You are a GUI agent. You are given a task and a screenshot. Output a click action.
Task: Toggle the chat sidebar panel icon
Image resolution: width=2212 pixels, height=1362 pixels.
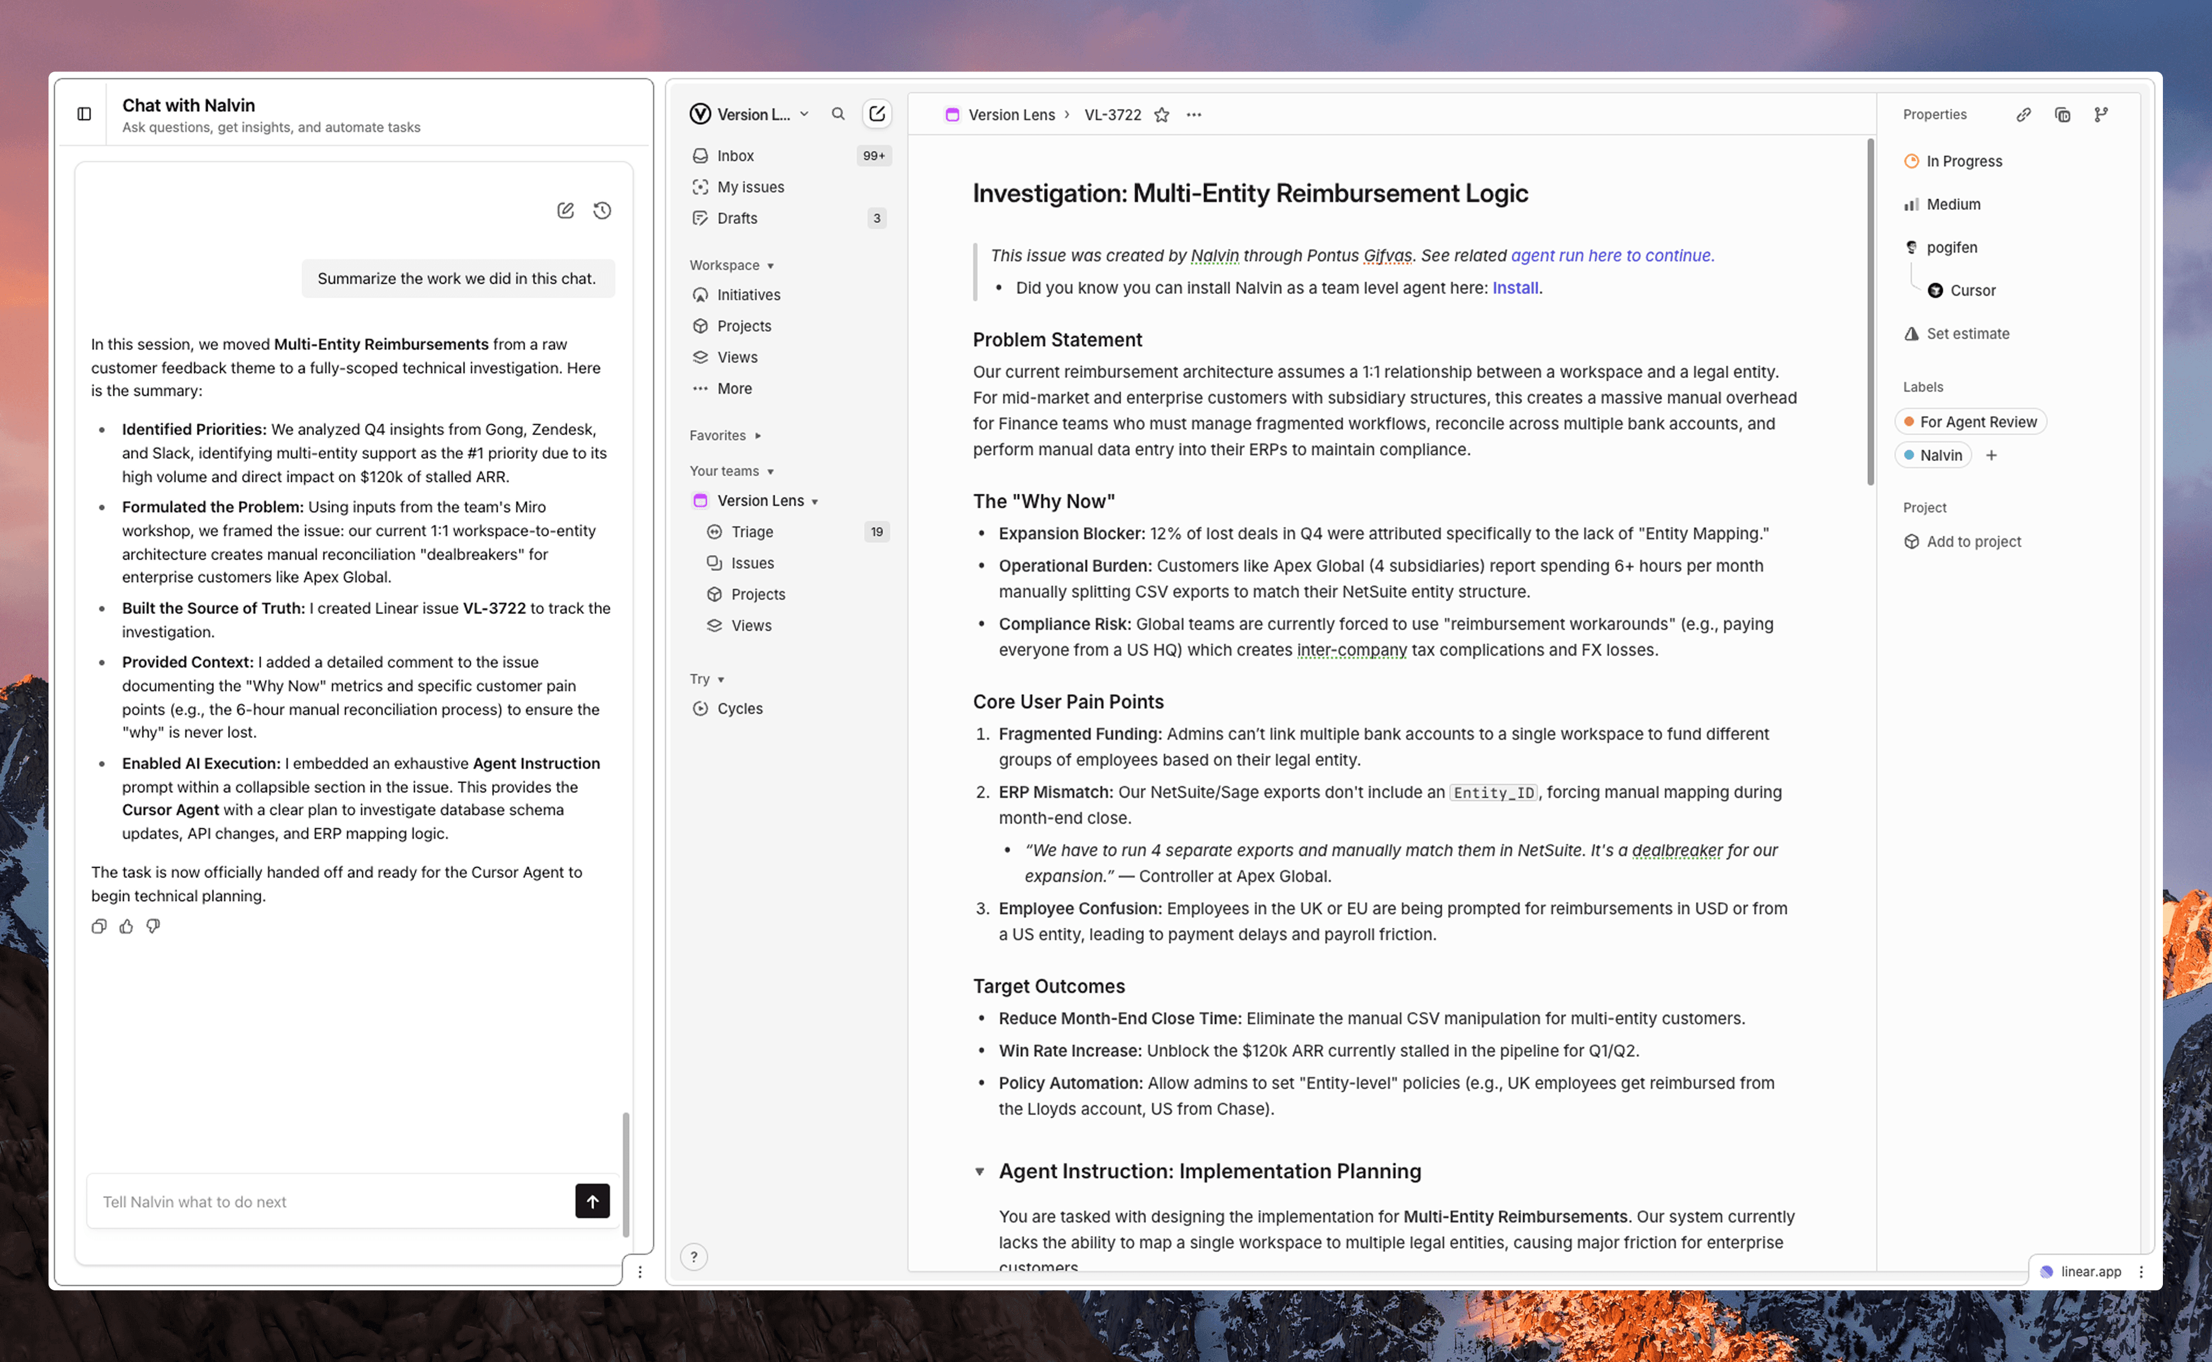click(x=84, y=113)
